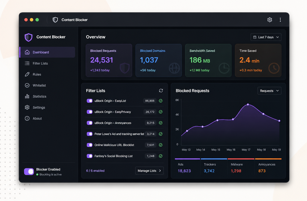
Task: Turn off the Blocker Enabled switch
Action: 29,171
